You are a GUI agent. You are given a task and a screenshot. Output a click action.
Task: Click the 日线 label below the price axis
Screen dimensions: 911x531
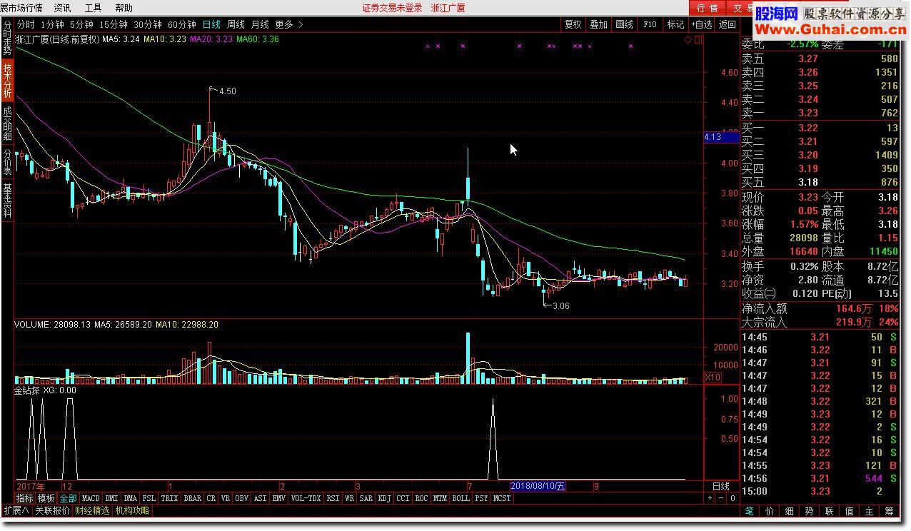click(x=721, y=486)
